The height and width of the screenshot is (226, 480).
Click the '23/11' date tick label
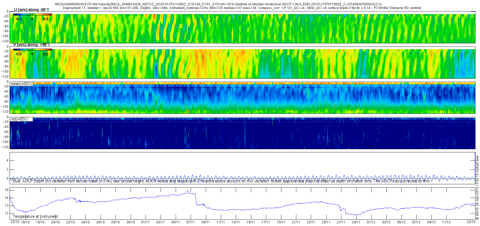(311, 222)
